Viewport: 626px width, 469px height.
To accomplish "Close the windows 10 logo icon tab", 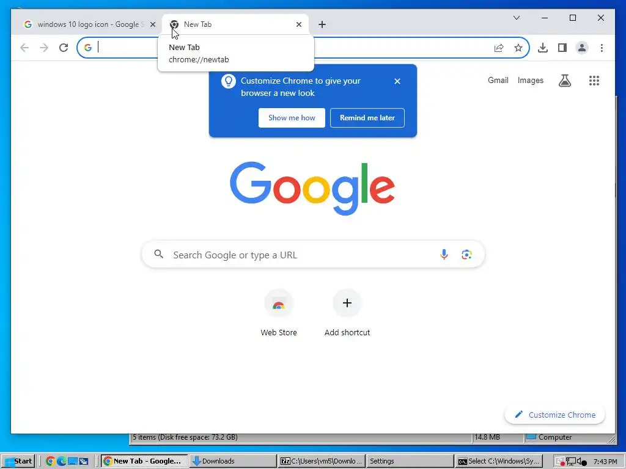I will coord(152,24).
